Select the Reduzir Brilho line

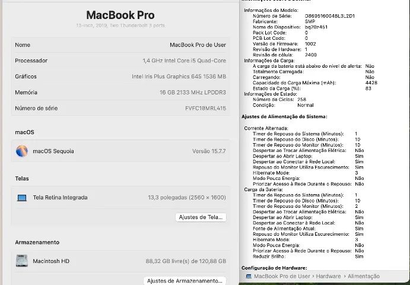tap(308, 256)
